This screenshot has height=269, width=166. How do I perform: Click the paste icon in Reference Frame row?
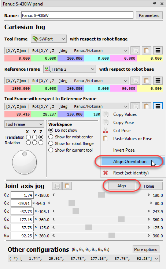[146, 81]
